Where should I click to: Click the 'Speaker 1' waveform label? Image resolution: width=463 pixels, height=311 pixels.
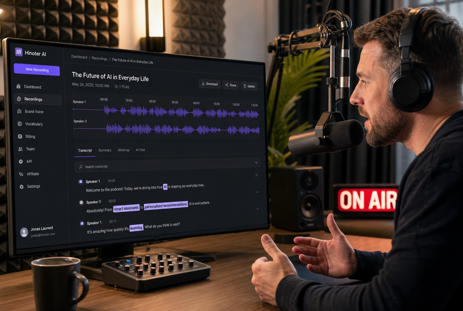[79, 102]
